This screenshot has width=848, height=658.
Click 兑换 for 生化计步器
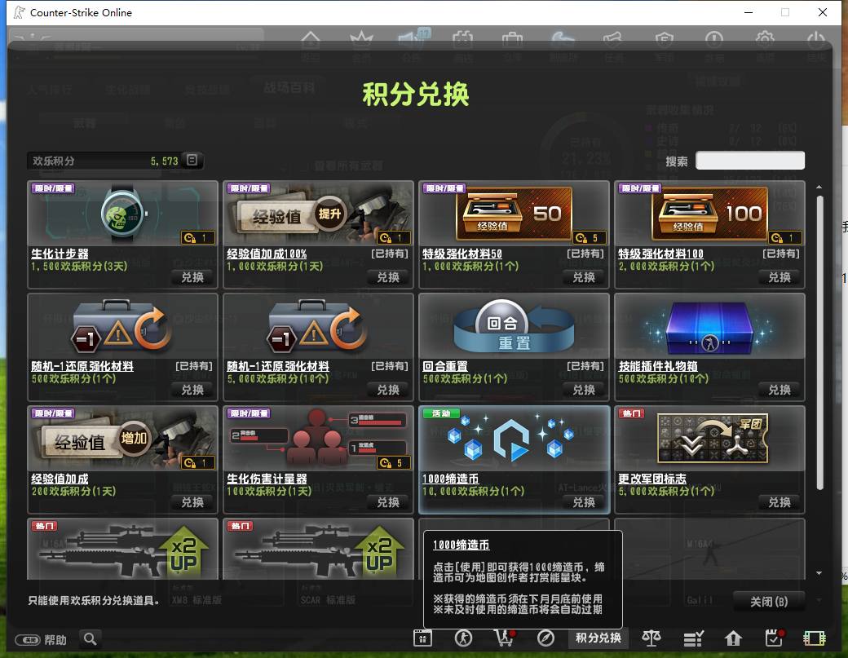192,277
